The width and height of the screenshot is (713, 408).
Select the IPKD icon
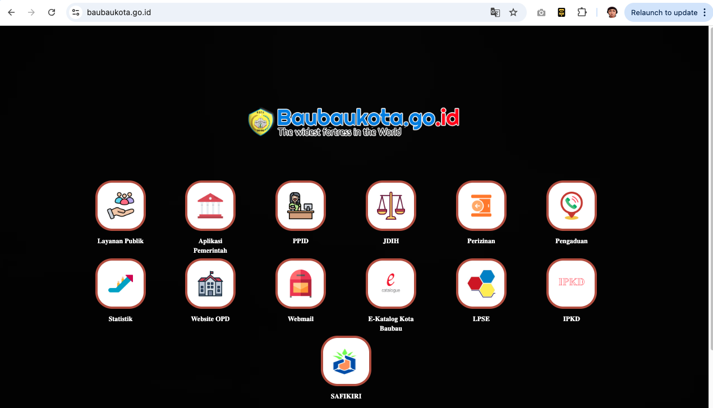click(x=572, y=284)
